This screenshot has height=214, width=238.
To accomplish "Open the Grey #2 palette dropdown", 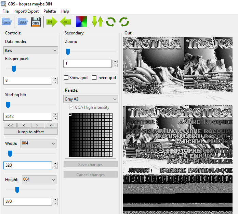I will pos(91,99).
